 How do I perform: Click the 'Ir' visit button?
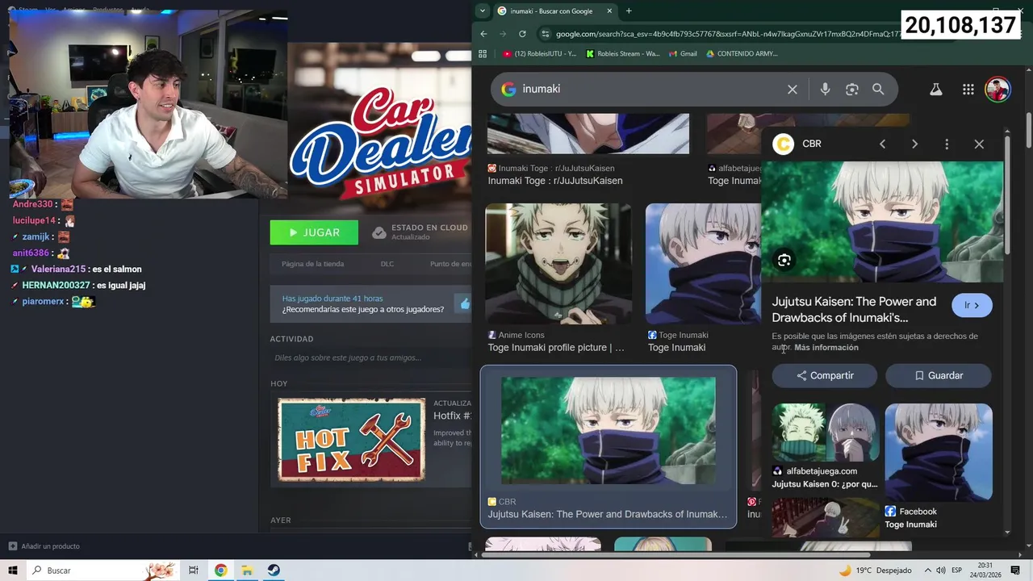pyautogui.click(x=972, y=305)
